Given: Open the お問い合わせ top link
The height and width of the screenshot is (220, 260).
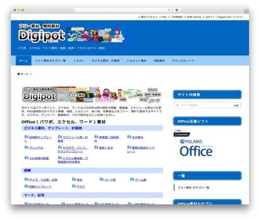Looking at the screenshot, I should click(194, 17).
